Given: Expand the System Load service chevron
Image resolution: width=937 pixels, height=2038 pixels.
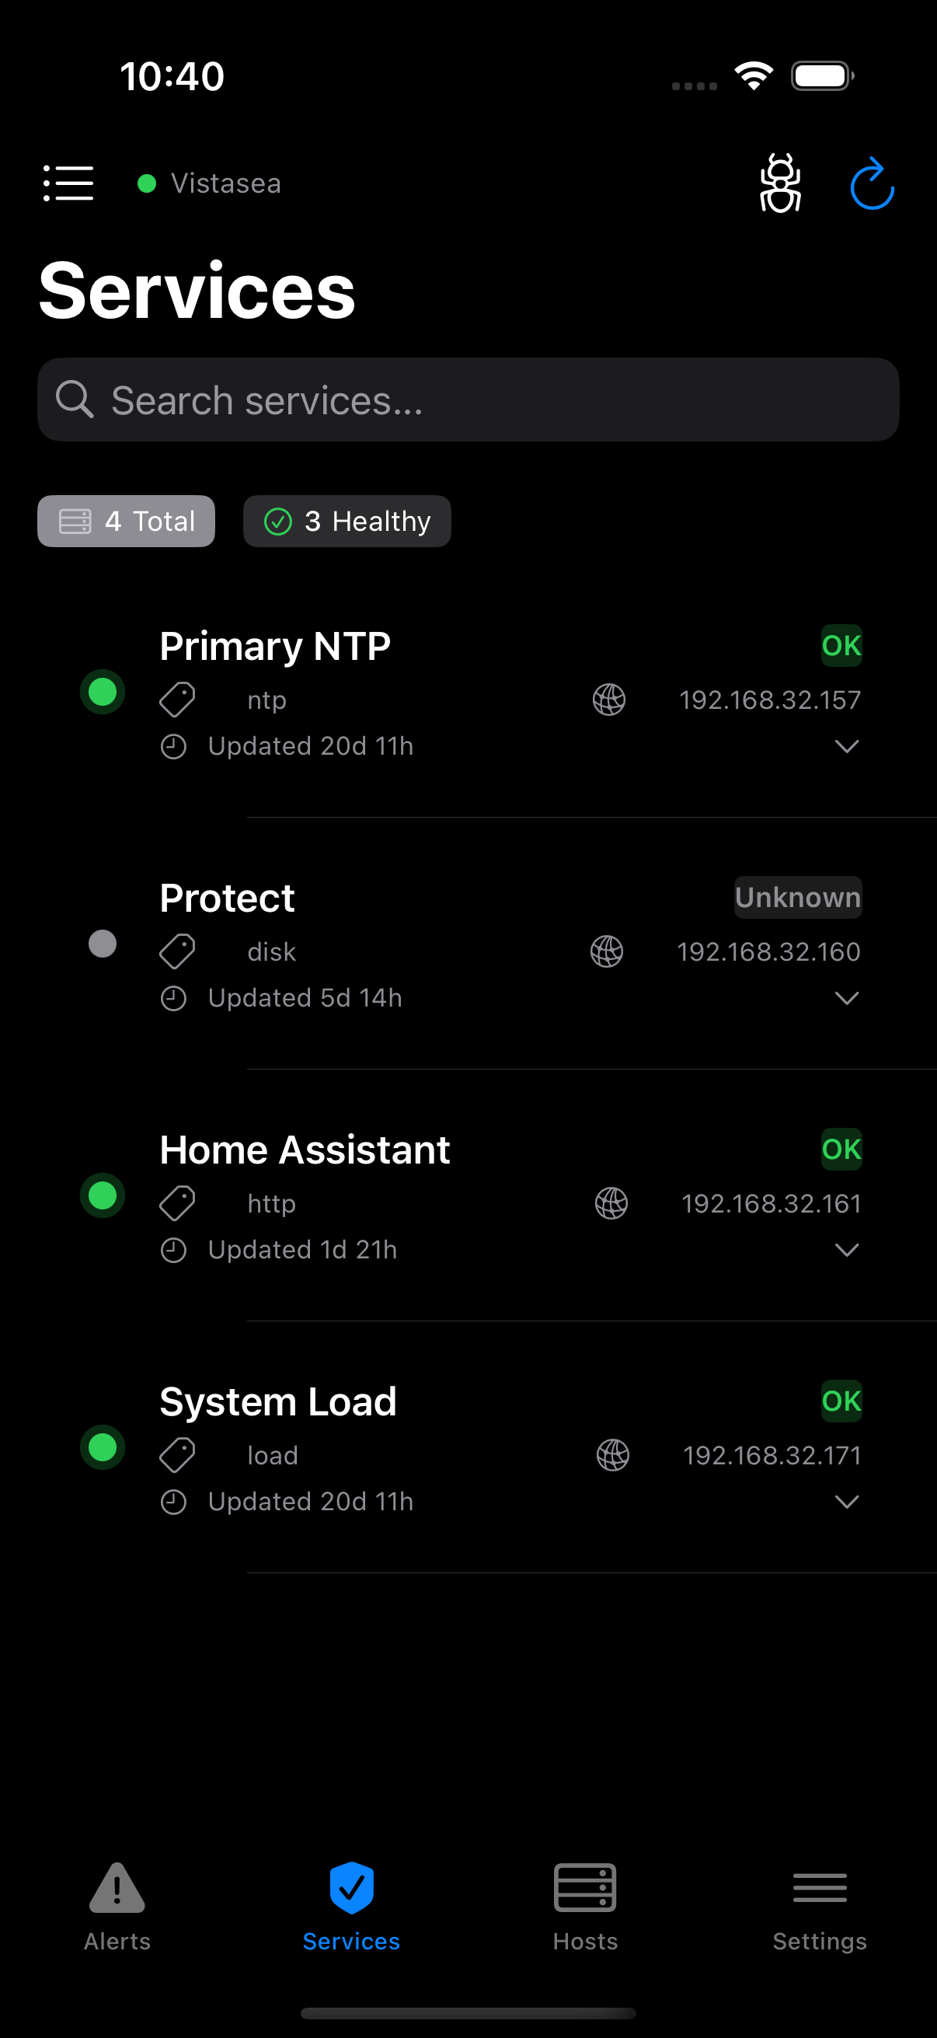Looking at the screenshot, I should click(x=846, y=1502).
